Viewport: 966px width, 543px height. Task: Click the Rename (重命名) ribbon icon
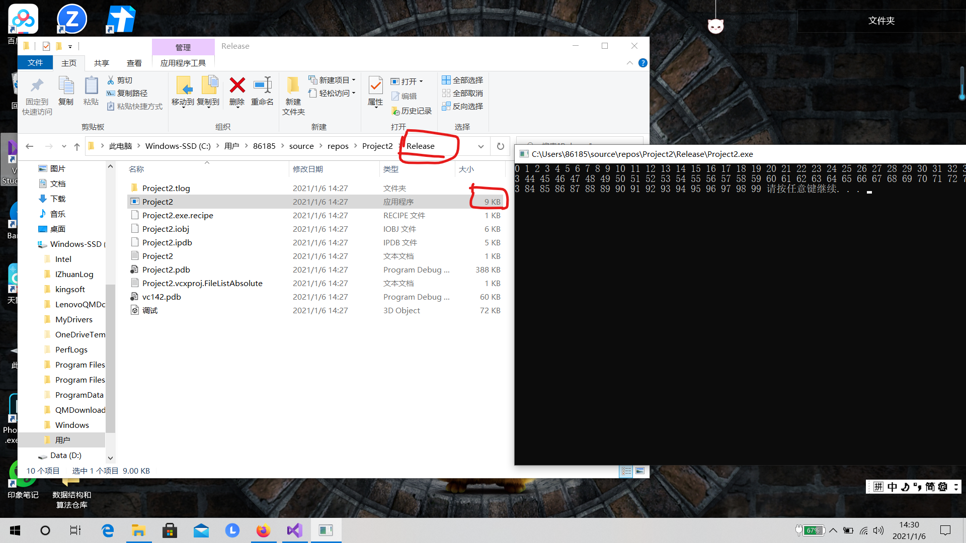262,85
